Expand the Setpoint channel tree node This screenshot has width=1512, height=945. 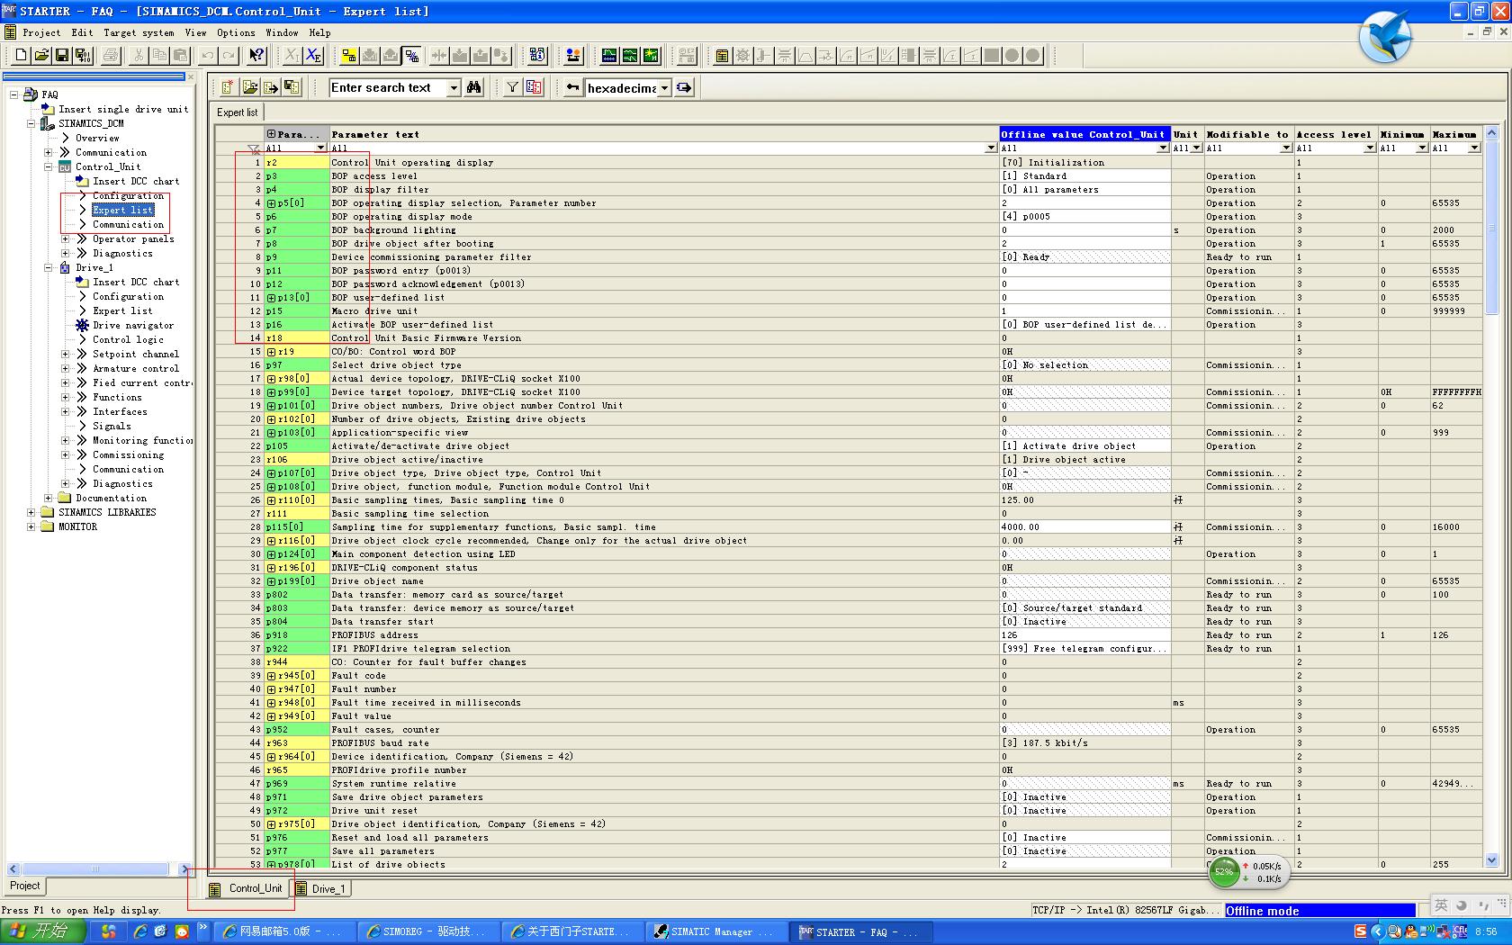(x=65, y=354)
